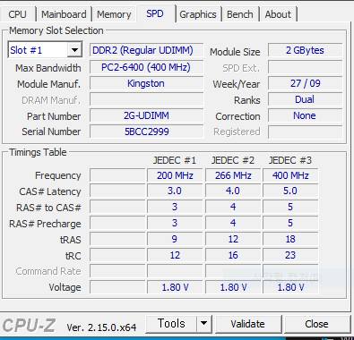The height and width of the screenshot is (340, 354).
Task: Click the empty SPD Ext. field
Action: pos(305,67)
